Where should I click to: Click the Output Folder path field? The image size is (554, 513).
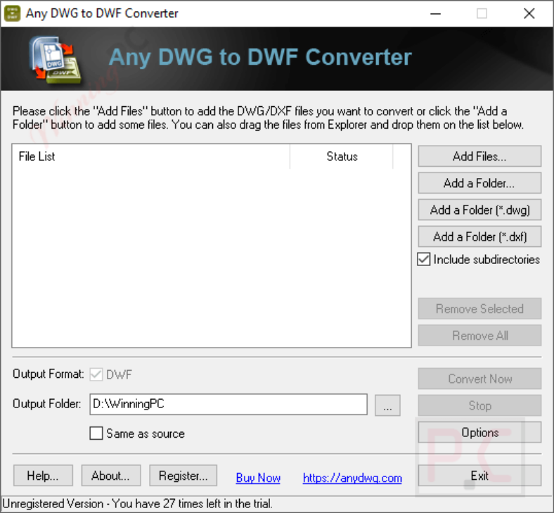[228, 404]
